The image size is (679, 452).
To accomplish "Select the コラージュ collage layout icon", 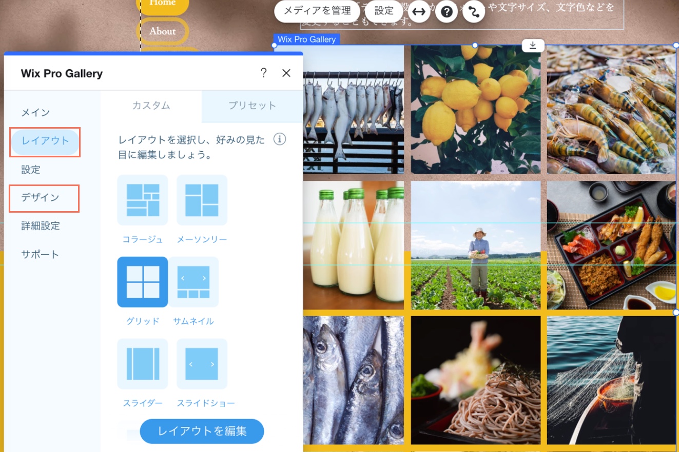I will click(143, 200).
